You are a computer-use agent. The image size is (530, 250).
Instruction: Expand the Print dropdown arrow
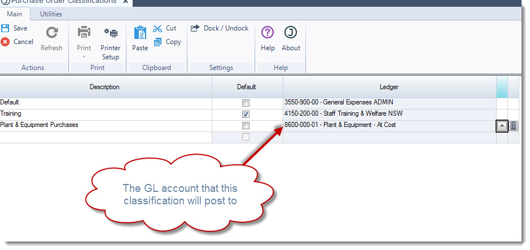point(84,57)
